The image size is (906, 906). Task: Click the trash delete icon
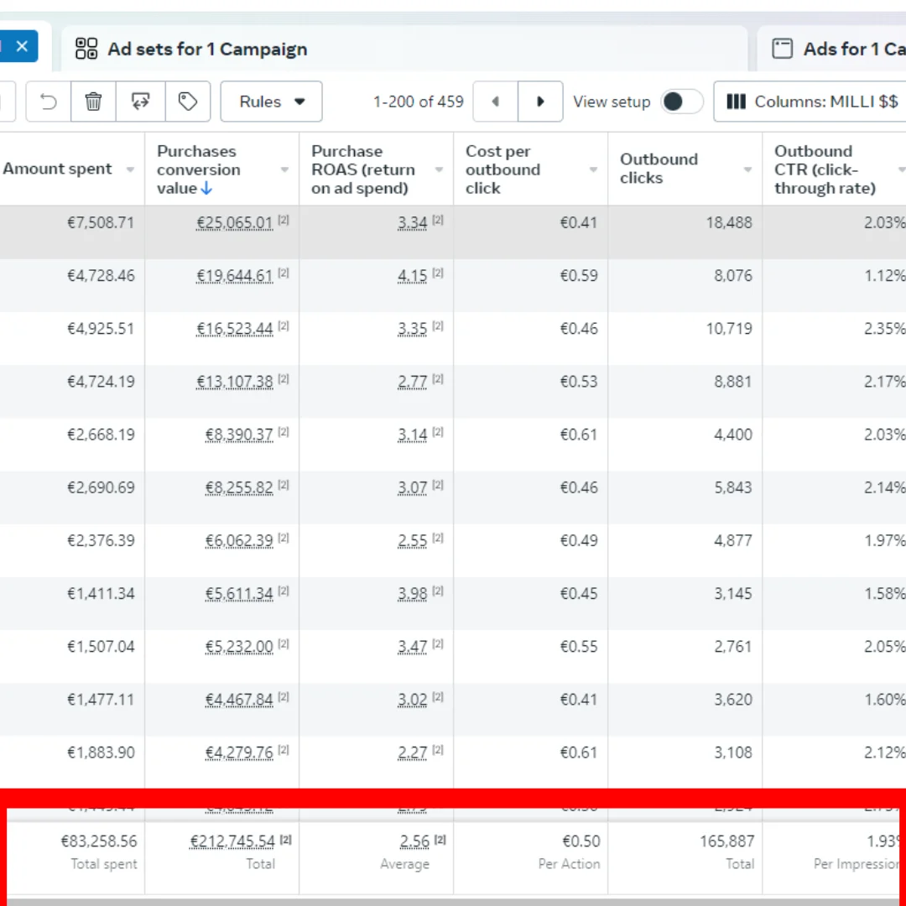(93, 102)
